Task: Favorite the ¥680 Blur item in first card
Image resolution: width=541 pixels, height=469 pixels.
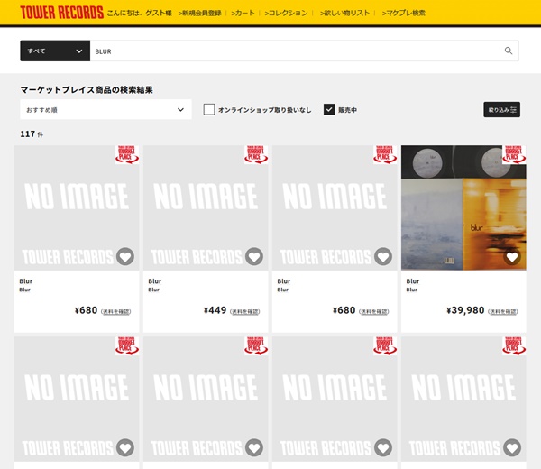Action: click(x=125, y=256)
